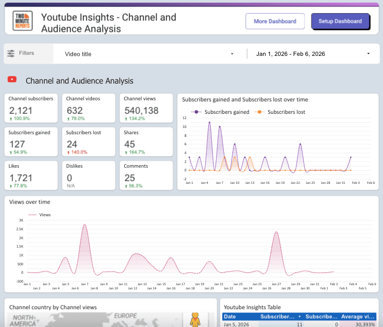Viewport: 383px width, 327px height.
Task: Click the Jan 7 views peak on chart
Action: tap(85, 225)
